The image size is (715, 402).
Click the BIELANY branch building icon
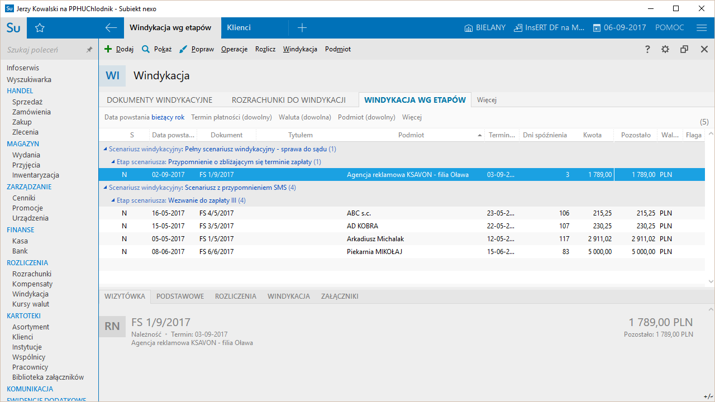468,28
